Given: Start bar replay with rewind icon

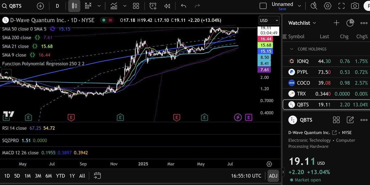Looking at the screenshot, I should pyautogui.click(x=167, y=6).
